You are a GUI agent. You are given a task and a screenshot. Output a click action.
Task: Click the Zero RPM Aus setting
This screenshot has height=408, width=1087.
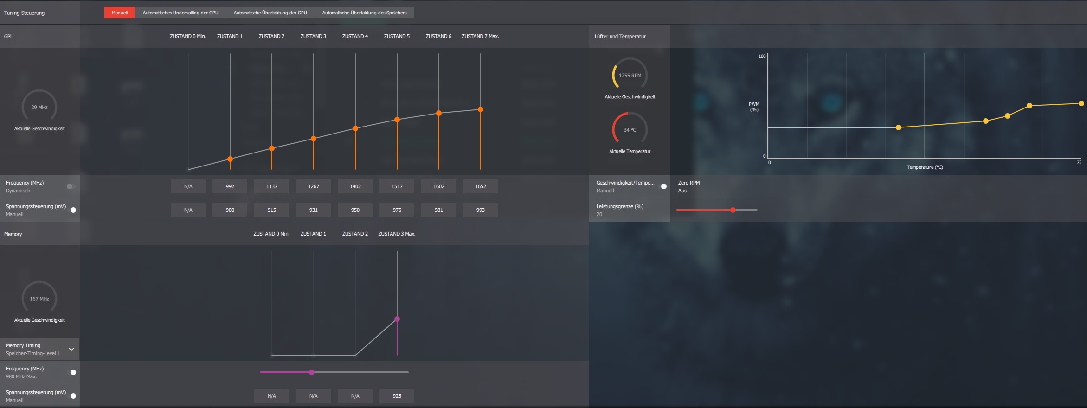pyautogui.click(x=689, y=186)
